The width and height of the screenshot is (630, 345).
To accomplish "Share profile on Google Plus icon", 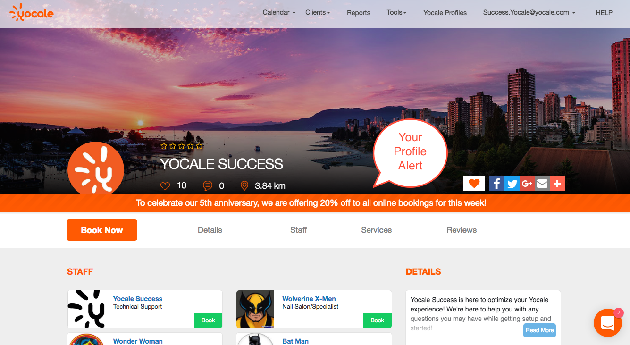I will (527, 184).
